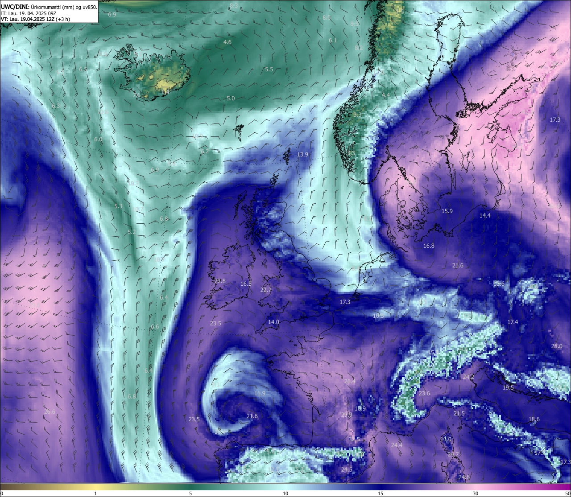Click the 16.5 value label

pos(246,283)
